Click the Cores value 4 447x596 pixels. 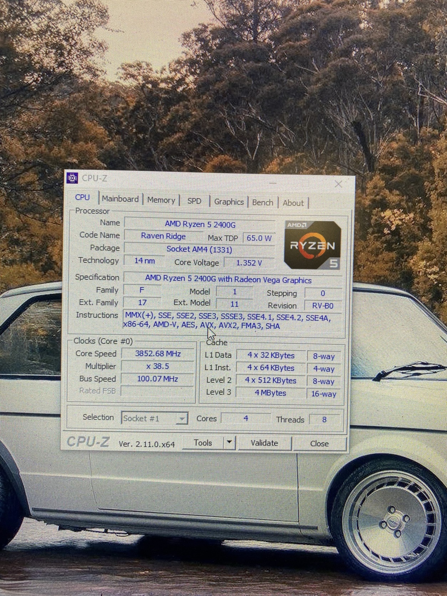pos(246,418)
